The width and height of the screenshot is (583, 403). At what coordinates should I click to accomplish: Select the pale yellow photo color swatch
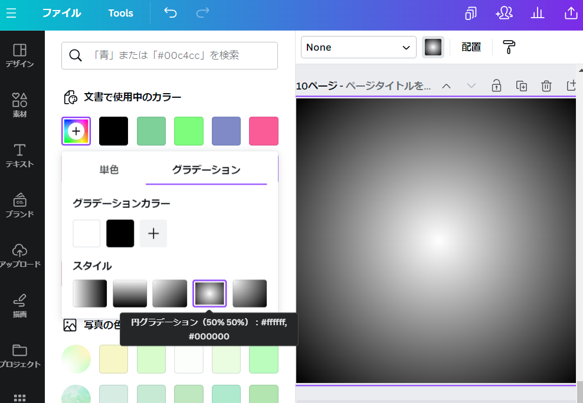coord(113,359)
